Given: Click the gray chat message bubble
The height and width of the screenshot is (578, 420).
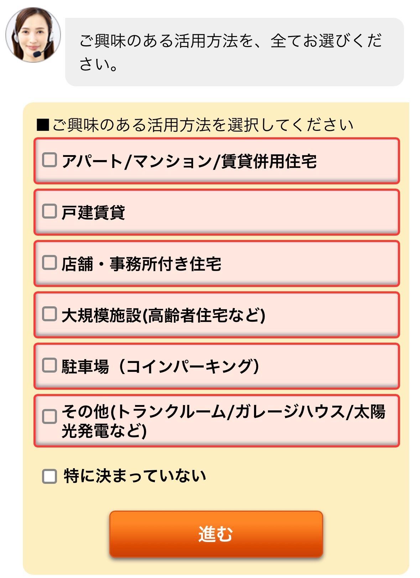Looking at the screenshot, I should tap(234, 52).
